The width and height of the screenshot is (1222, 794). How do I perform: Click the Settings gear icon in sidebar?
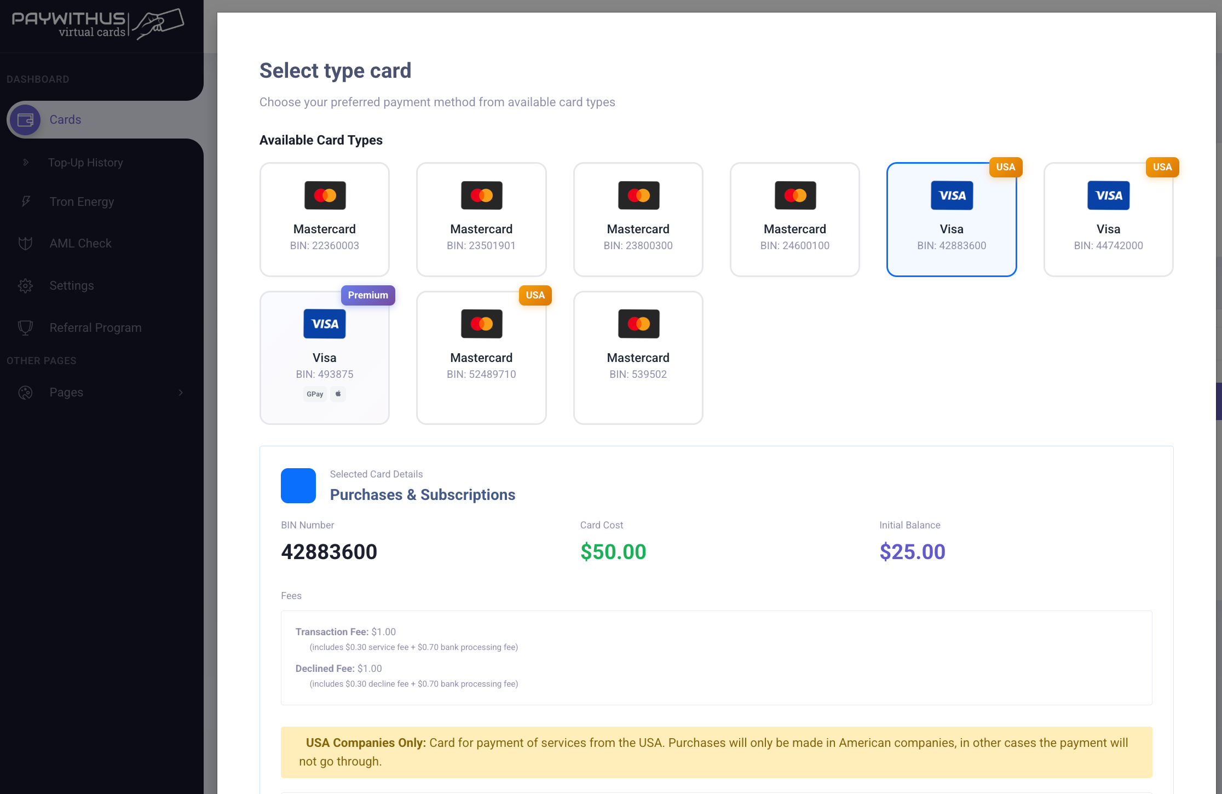25,285
